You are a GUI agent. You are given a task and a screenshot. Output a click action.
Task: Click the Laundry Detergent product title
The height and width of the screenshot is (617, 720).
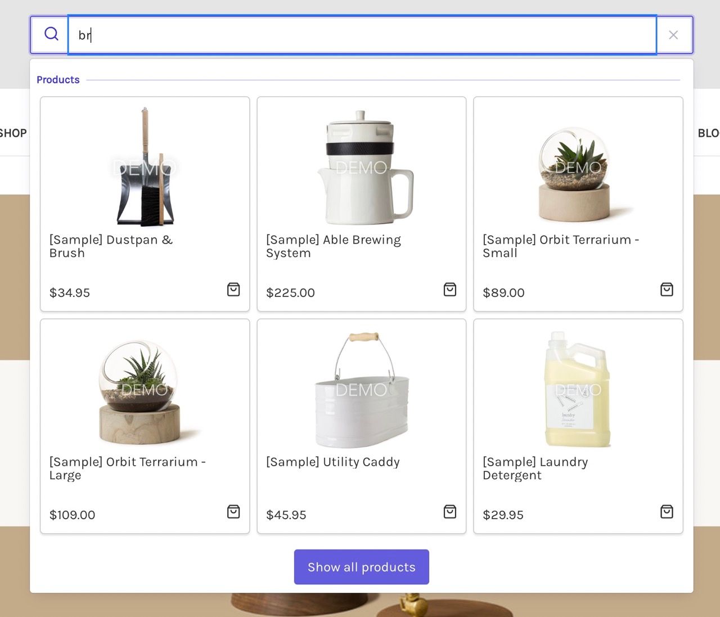tap(535, 469)
